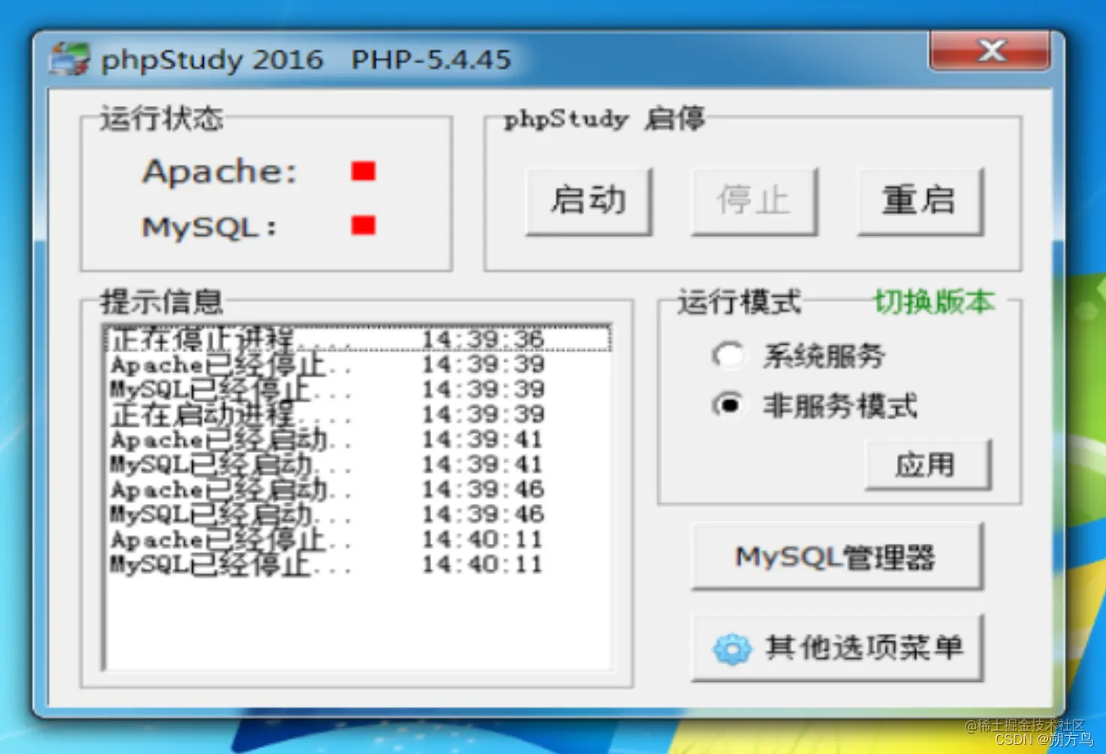Click the gear icon on 其他选项菜单 button
Viewport: 1106px width, 754px height.
(x=732, y=649)
